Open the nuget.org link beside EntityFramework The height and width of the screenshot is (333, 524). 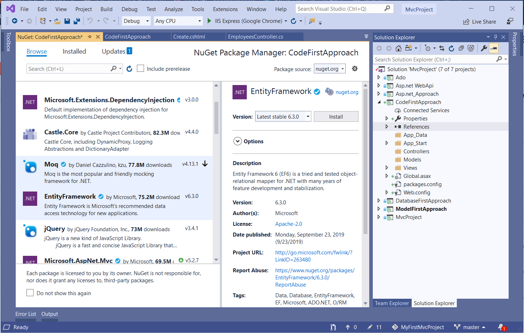347,92
